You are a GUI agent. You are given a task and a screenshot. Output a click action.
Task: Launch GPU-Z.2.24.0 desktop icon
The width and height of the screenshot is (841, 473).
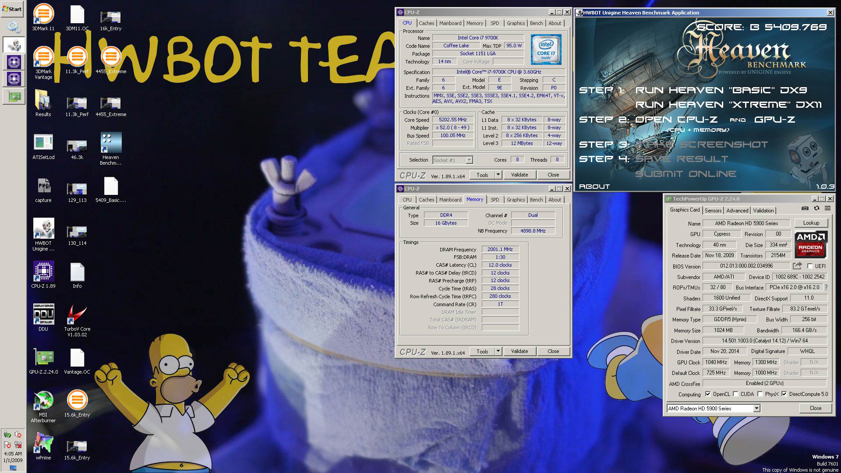click(x=43, y=361)
